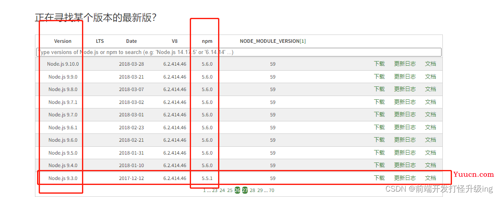This screenshot has width=499, height=197.
Task: Download Node.js 9.3.0
Action: tap(379, 178)
